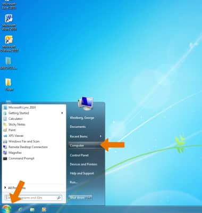The width and height of the screenshot is (202, 213).
Task: Open Devices and Printers
Action: [x=83, y=165]
